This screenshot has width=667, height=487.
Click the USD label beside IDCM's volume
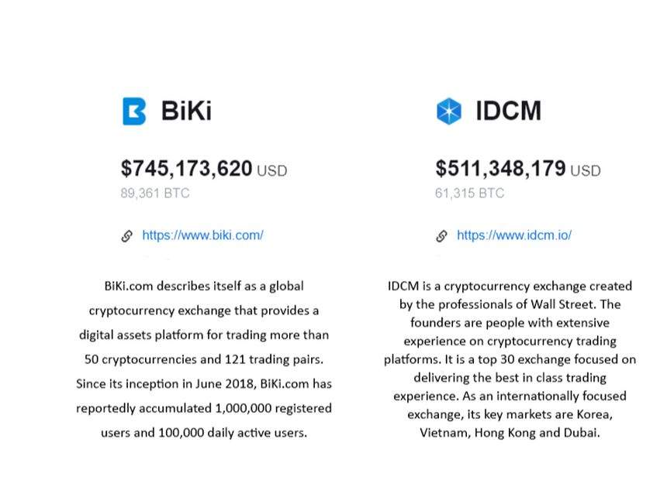point(585,170)
